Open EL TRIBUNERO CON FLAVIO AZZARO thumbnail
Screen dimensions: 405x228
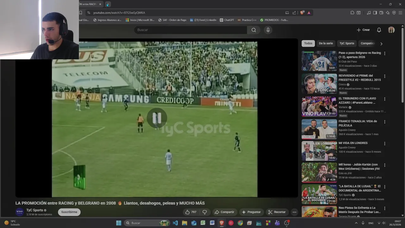(319, 106)
